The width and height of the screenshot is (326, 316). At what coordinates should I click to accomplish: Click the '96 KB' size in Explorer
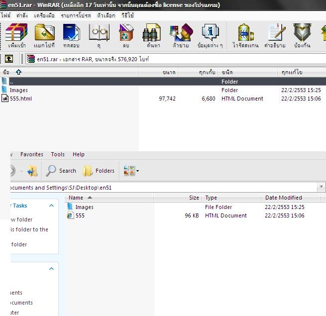[192, 215]
